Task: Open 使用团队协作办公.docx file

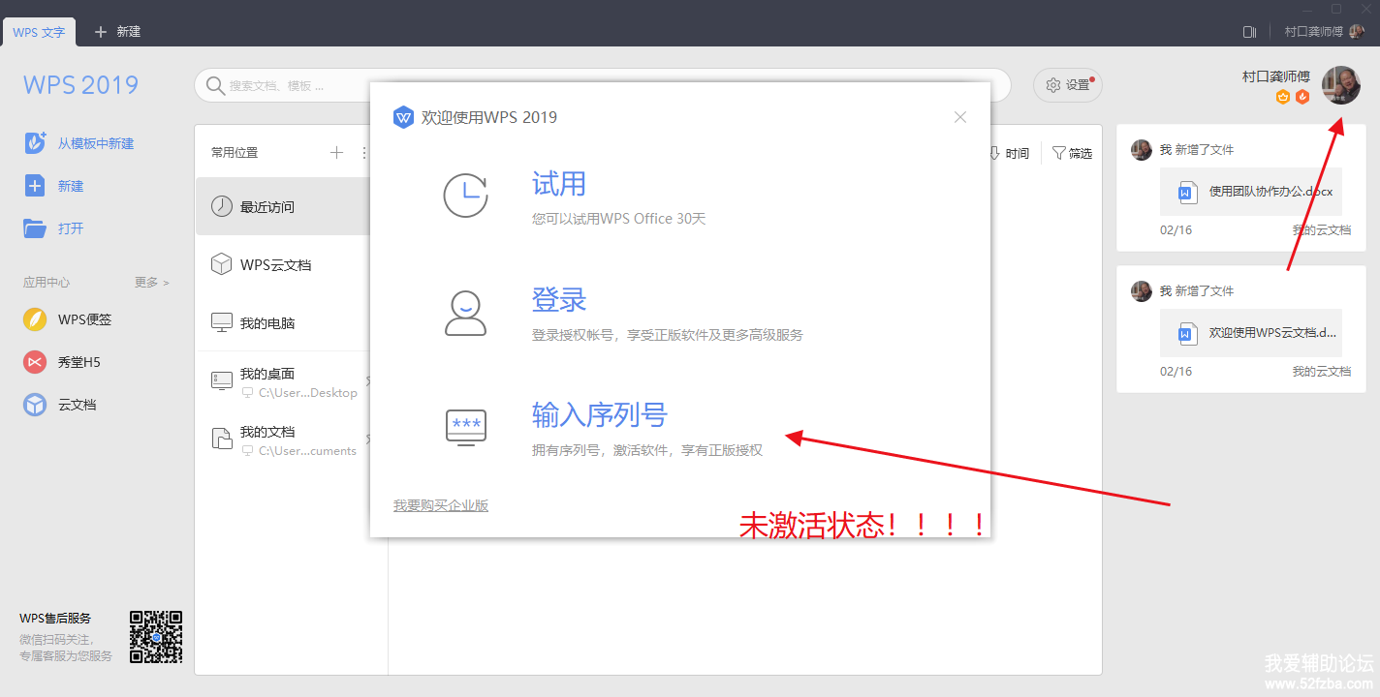Action: coord(1251,192)
